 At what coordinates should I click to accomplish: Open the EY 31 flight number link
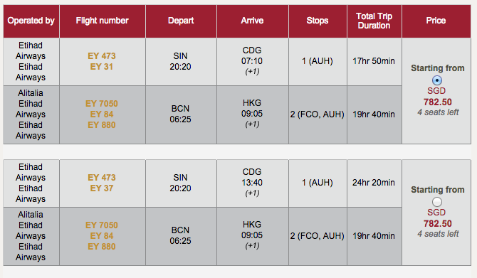pyautogui.click(x=102, y=67)
